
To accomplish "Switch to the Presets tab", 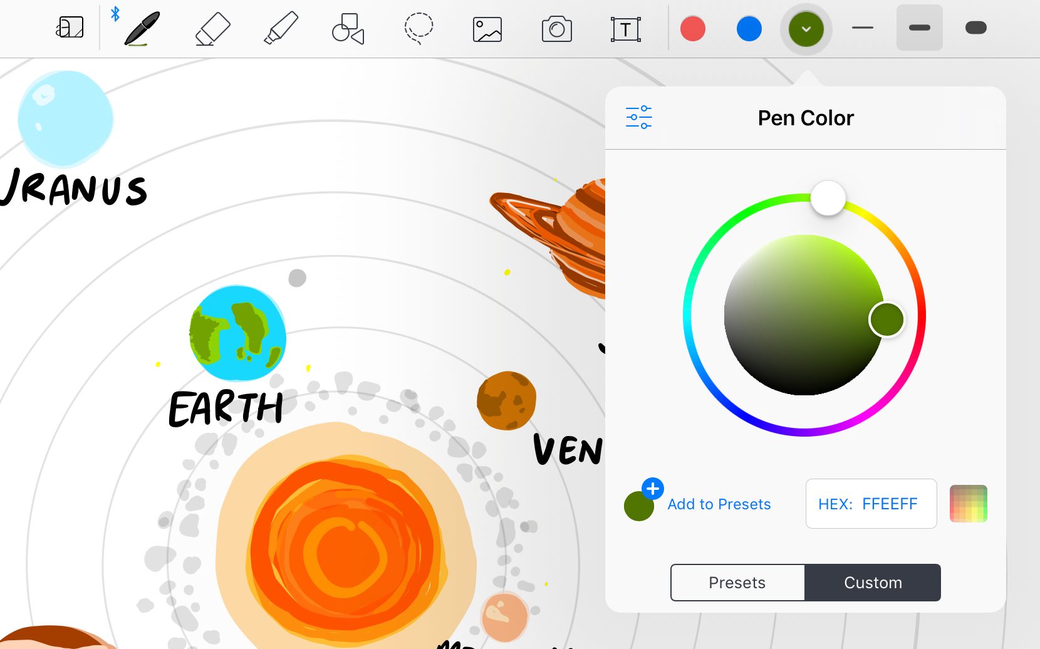I will click(737, 583).
